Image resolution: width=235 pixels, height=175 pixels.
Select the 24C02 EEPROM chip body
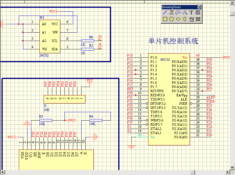coord(50,36)
